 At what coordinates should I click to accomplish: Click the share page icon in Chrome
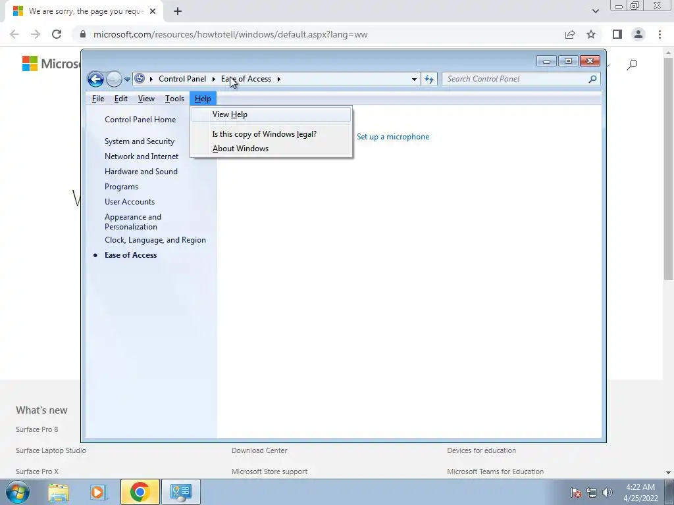tap(570, 34)
